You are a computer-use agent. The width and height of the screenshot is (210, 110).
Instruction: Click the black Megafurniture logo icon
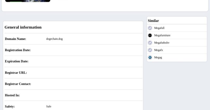click(150, 35)
